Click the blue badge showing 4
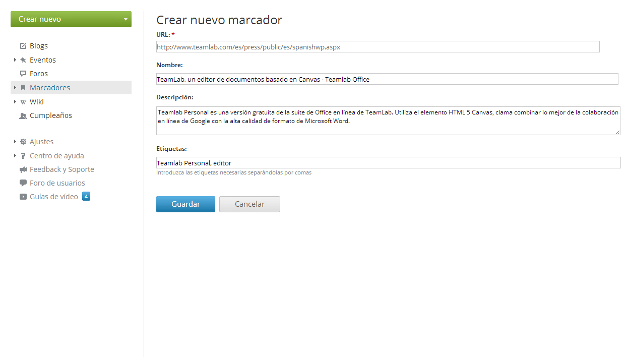 click(x=86, y=197)
